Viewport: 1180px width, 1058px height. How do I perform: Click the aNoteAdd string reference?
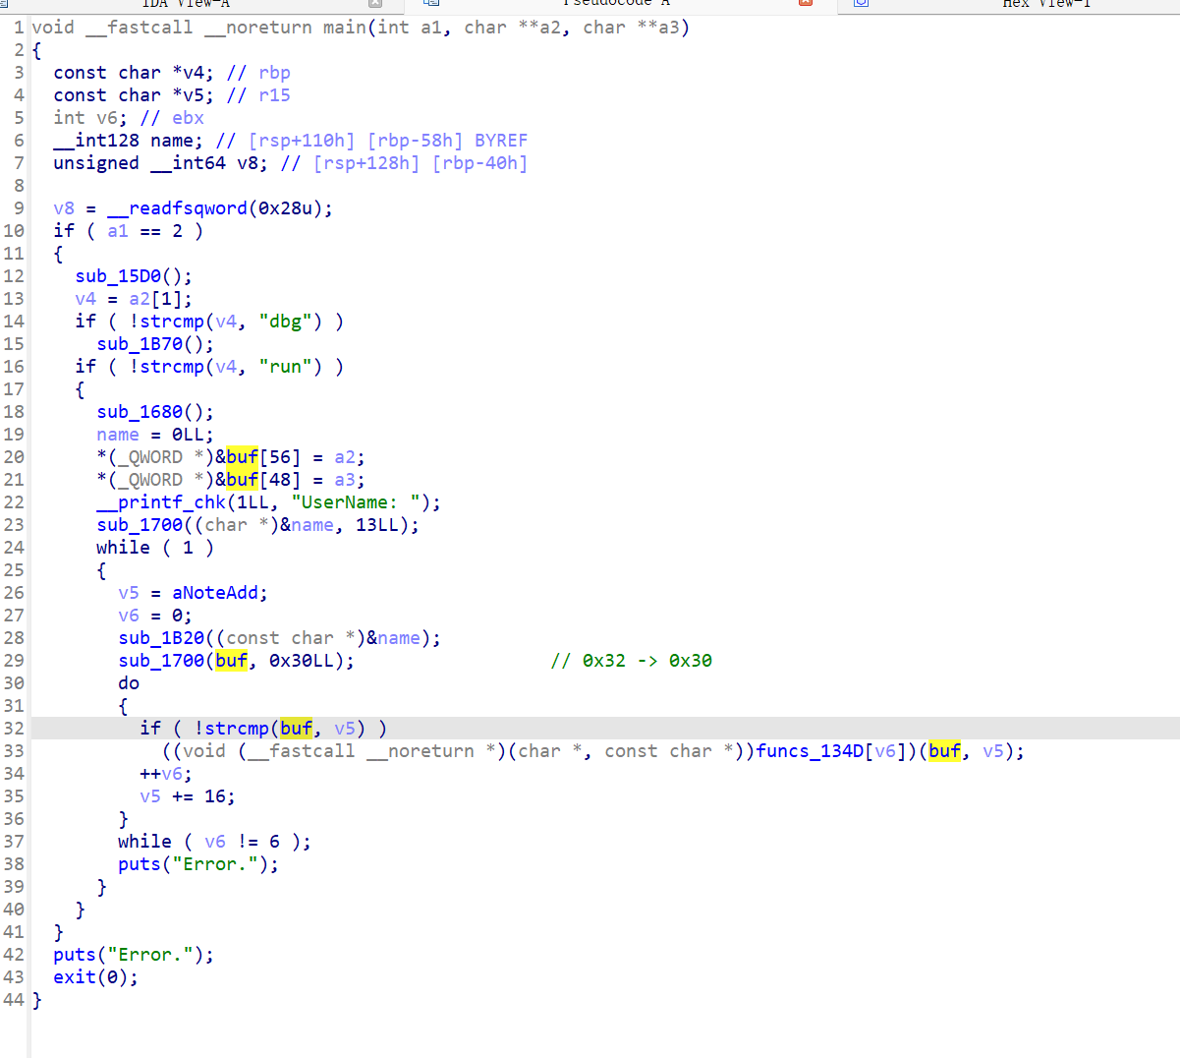(215, 593)
